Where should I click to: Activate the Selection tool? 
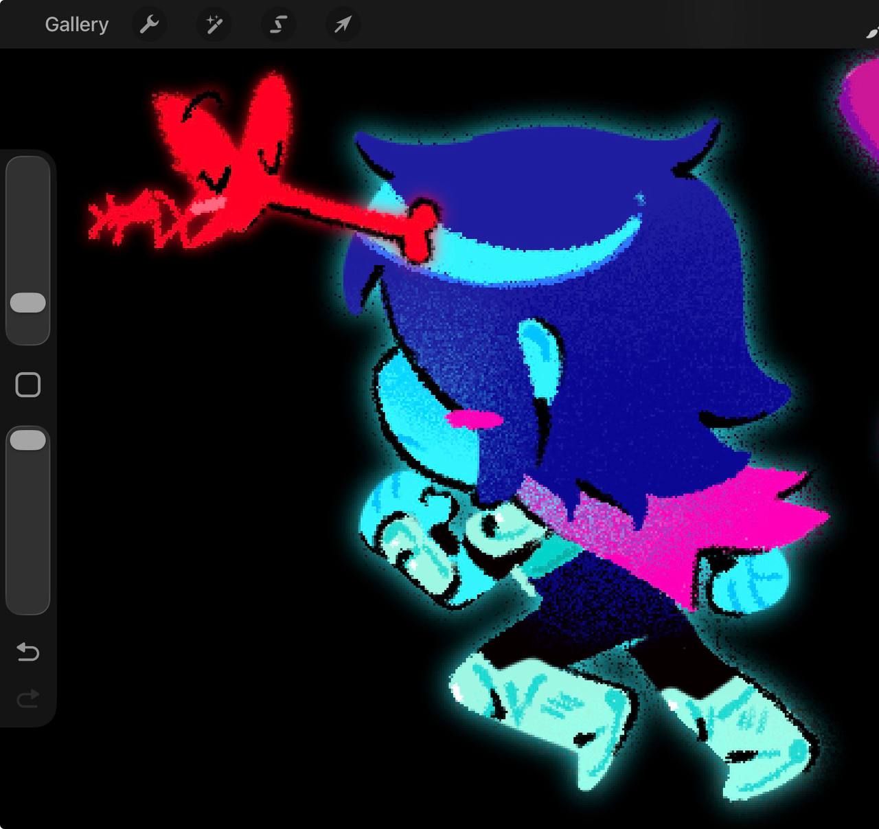point(278,25)
